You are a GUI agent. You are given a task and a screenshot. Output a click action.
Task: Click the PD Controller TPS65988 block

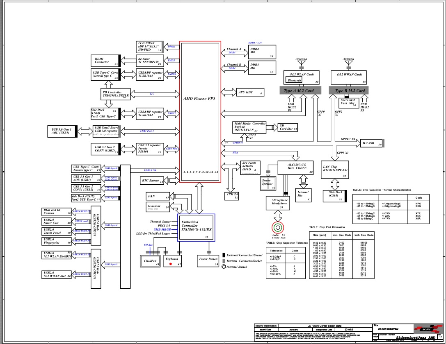[x=117, y=94]
